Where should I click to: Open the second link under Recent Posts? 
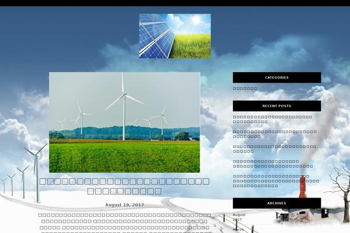tap(275, 134)
